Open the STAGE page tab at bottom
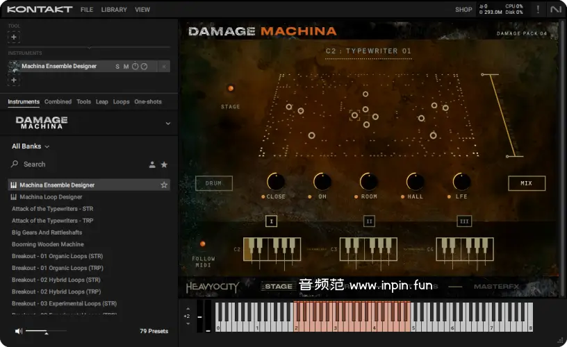This screenshot has height=347, width=567. (279, 287)
